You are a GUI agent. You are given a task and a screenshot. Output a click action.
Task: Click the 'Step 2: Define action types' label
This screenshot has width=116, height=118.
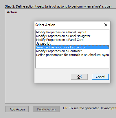click(58, 6)
